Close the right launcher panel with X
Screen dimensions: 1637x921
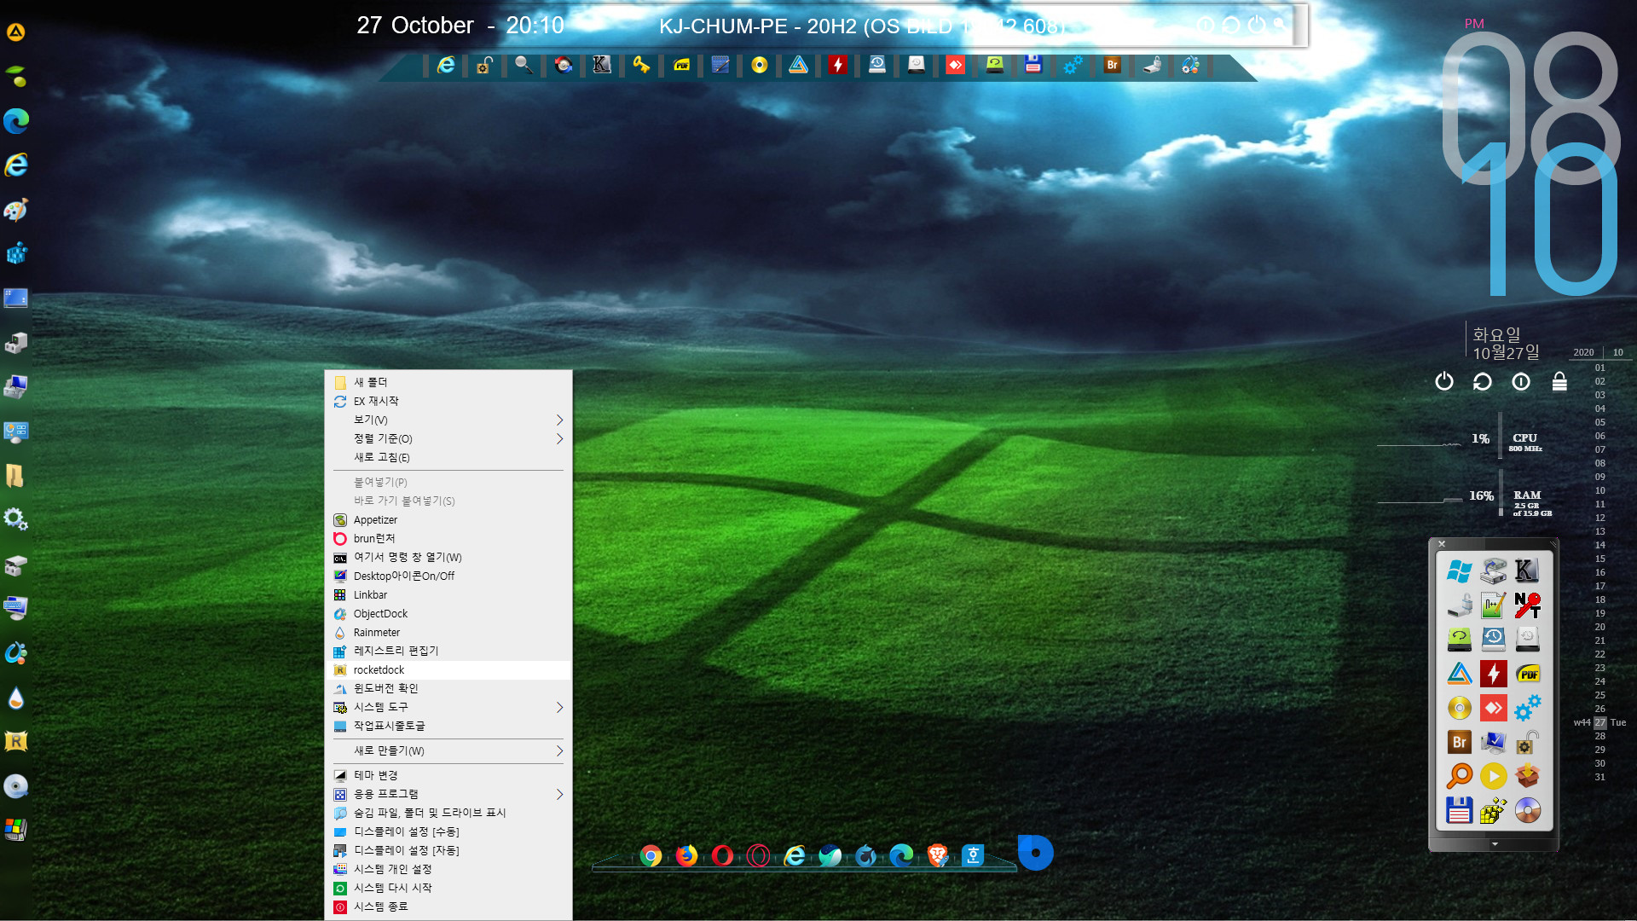pos(1442,544)
